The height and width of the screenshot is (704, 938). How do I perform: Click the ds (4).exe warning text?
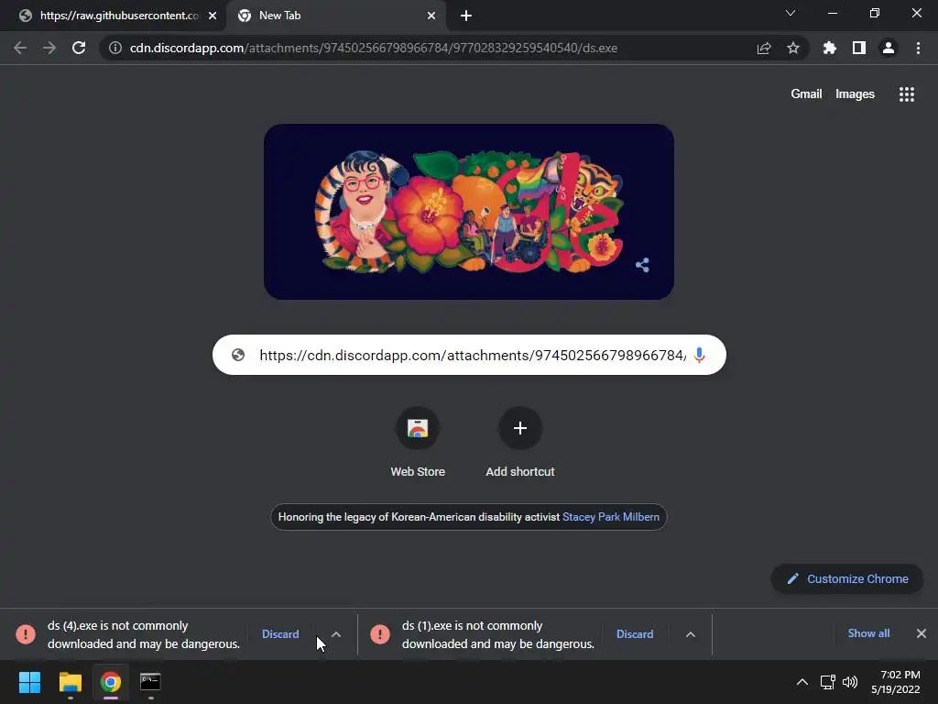144,634
